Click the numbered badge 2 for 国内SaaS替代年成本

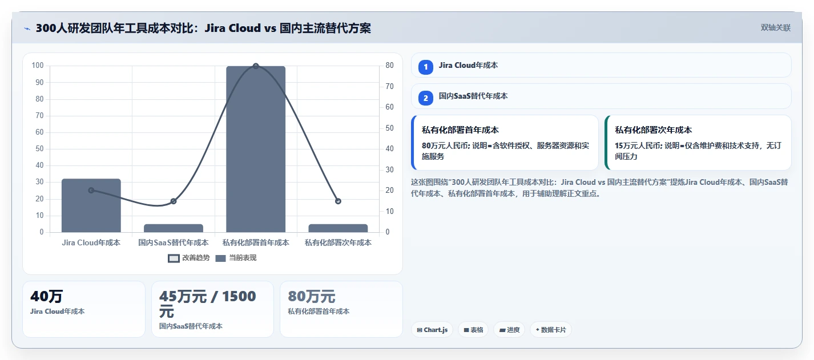(425, 98)
